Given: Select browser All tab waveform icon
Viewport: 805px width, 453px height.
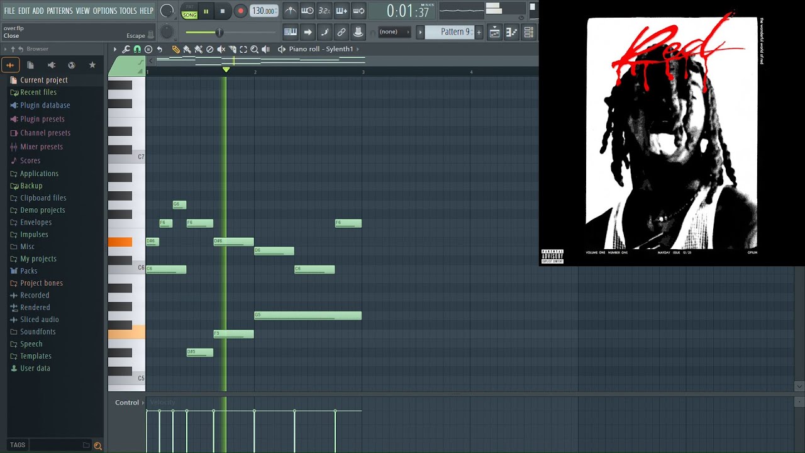Looking at the screenshot, I should pos(10,65).
